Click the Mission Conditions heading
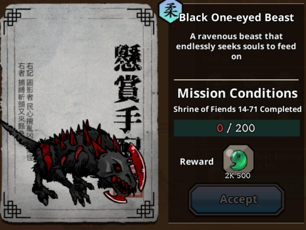The image size is (306, 230). [x=238, y=93]
